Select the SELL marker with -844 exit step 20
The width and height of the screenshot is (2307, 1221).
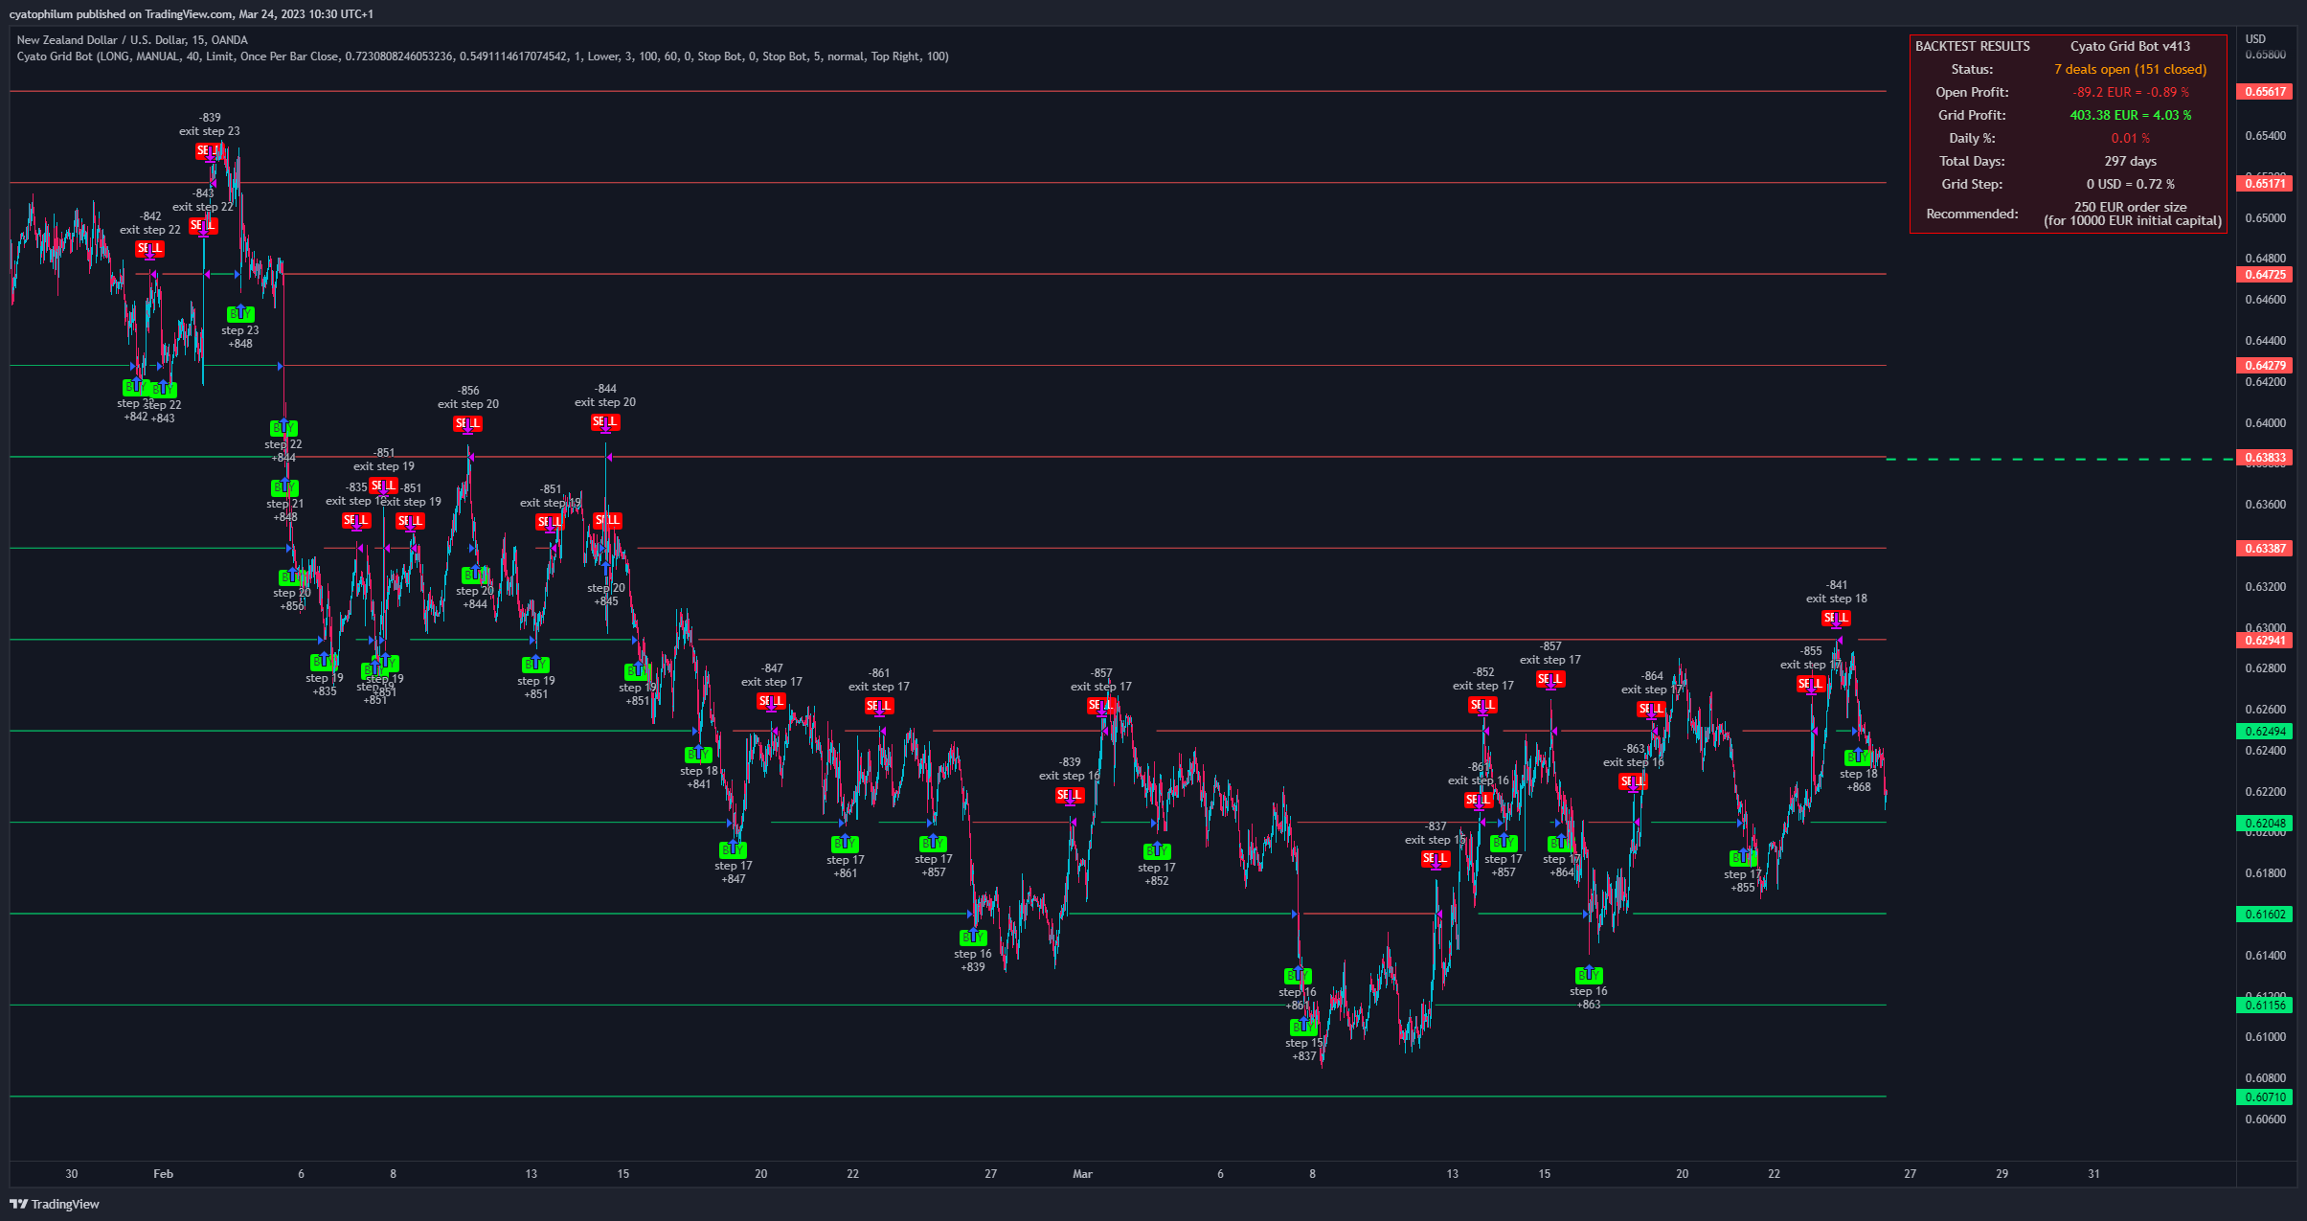click(x=605, y=421)
